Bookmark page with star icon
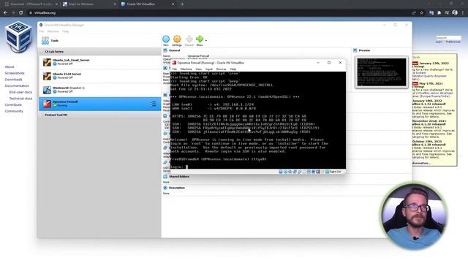Viewport: 468px width, 263px height. [x=421, y=13]
